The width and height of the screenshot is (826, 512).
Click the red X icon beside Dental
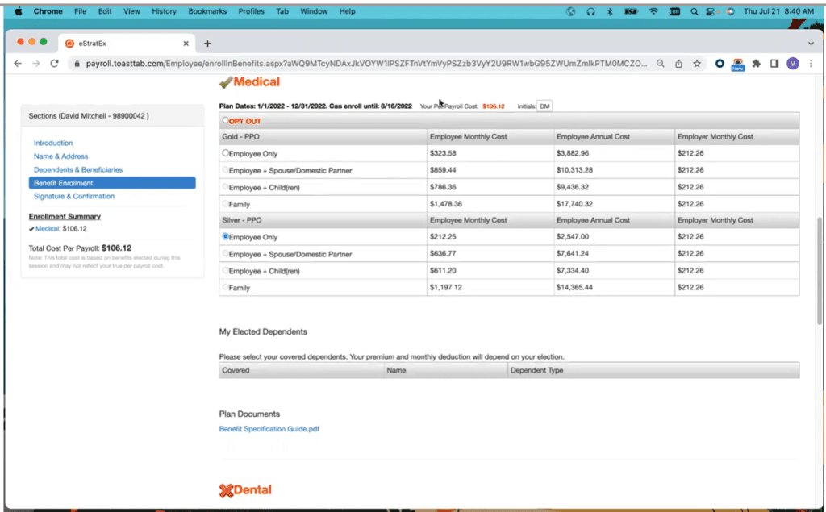point(225,489)
